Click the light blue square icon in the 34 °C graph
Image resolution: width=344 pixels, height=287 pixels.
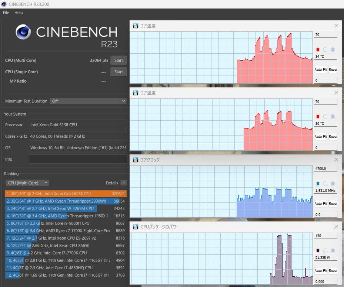(x=333, y=50)
